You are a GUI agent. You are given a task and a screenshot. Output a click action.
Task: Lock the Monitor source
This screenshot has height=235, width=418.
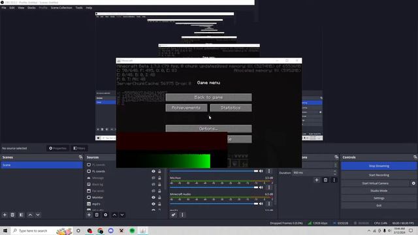(x=159, y=197)
